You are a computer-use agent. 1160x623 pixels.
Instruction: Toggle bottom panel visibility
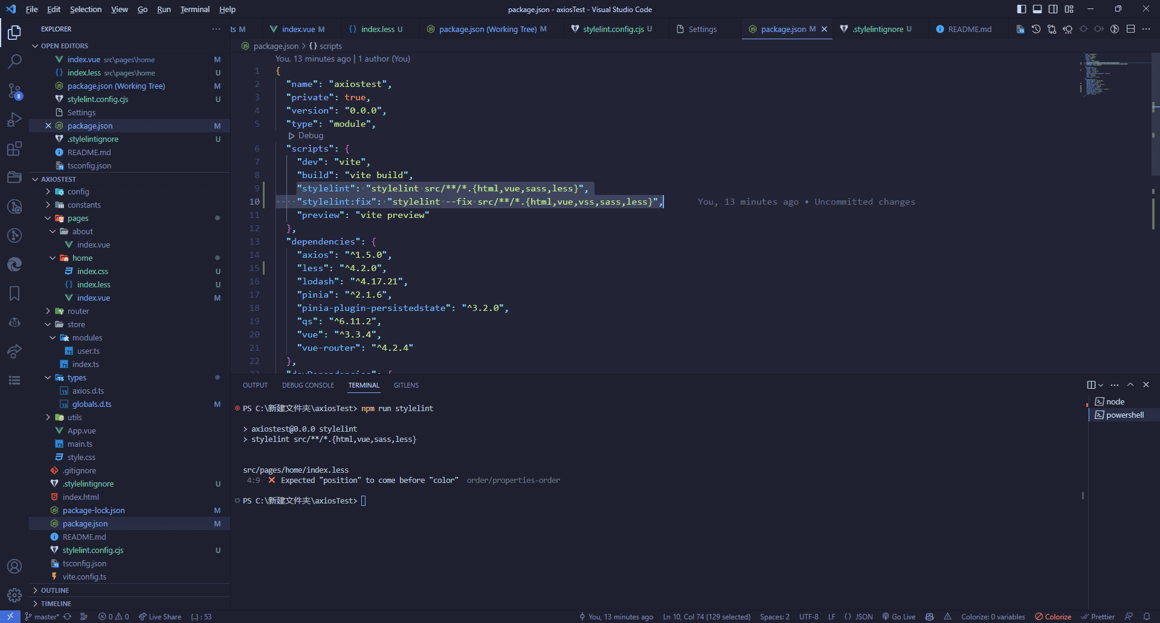1037,9
